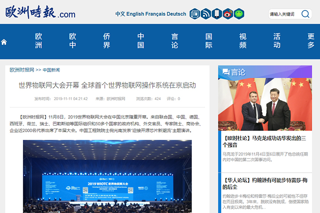Click the keyword search input field
Viewport: 320px width, 213px height.
(x=283, y=14)
